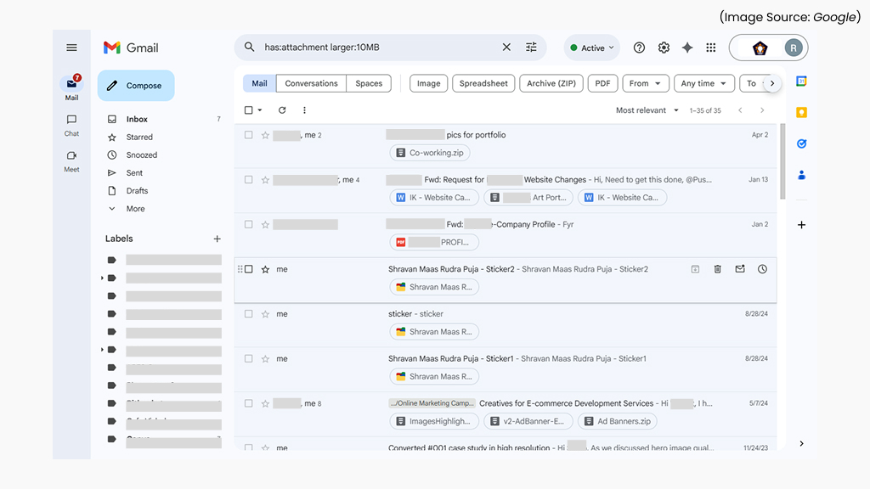Open Contacts in the side panel
This screenshot has width=870, height=489.
pyautogui.click(x=800, y=175)
